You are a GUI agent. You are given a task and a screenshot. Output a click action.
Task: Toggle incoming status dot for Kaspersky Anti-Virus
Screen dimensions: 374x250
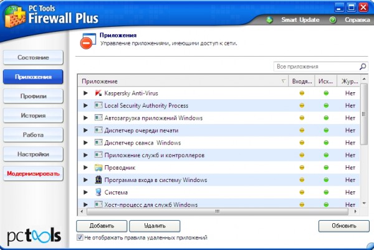coord(302,93)
